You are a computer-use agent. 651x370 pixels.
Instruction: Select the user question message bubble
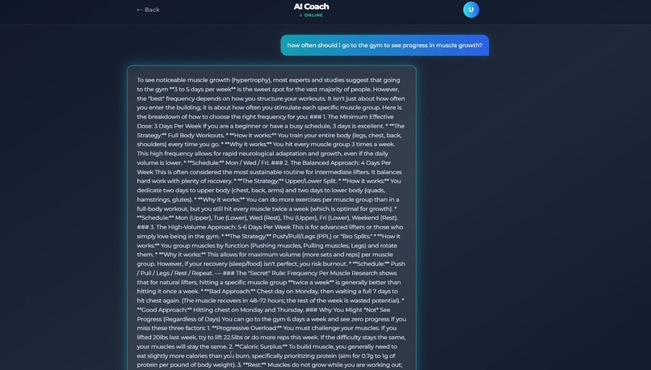pyautogui.click(x=384, y=45)
